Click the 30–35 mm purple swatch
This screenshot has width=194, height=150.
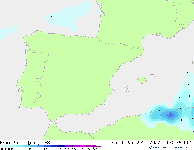click(69, 146)
